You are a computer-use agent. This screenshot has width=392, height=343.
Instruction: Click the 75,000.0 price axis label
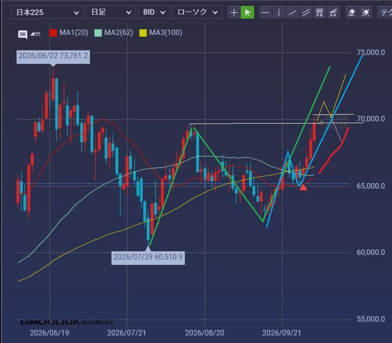coord(371,52)
